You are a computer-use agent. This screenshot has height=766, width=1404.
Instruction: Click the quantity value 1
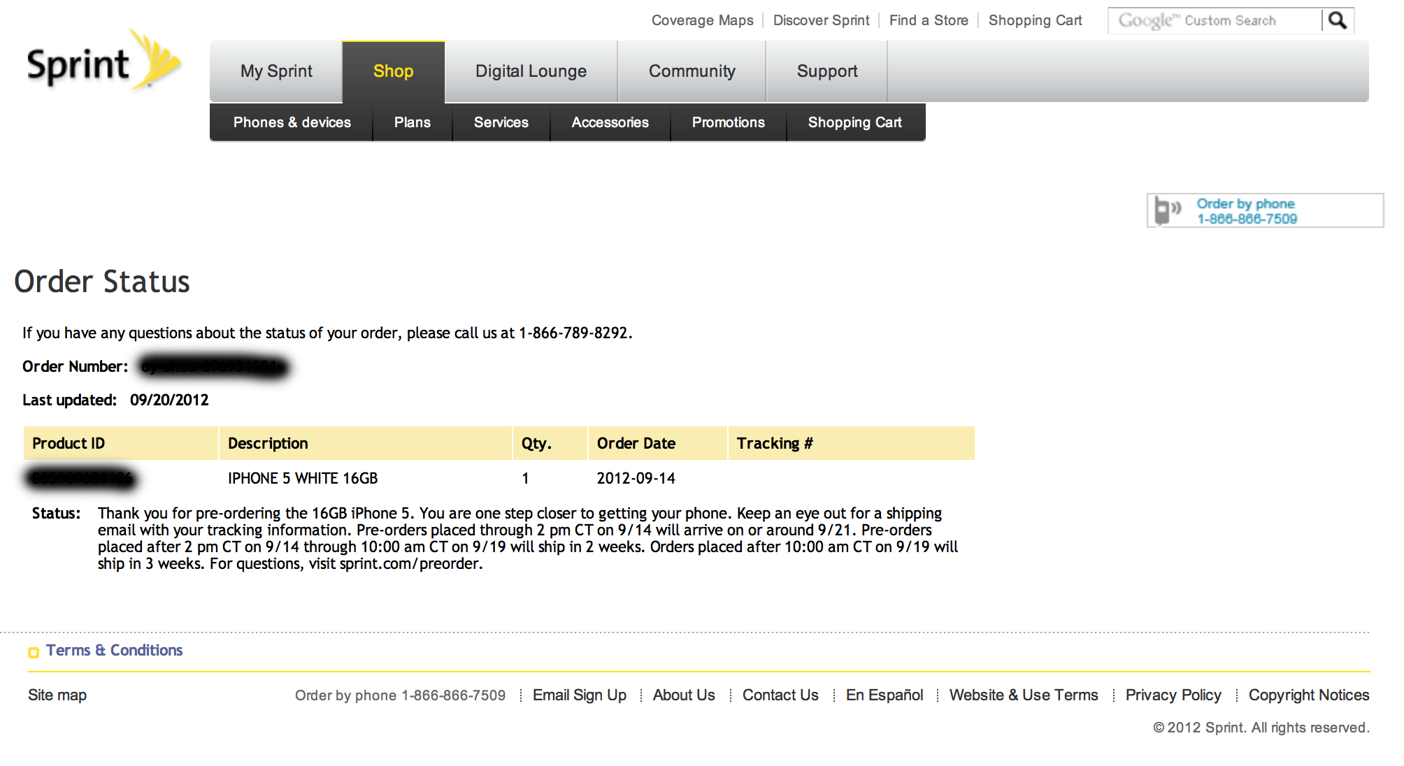pos(525,478)
